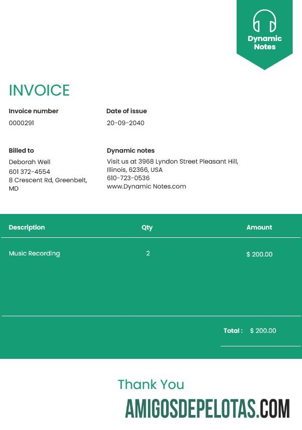Click the Dynamic notes company heading
The height and width of the screenshot is (430, 302).
pyautogui.click(x=131, y=151)
